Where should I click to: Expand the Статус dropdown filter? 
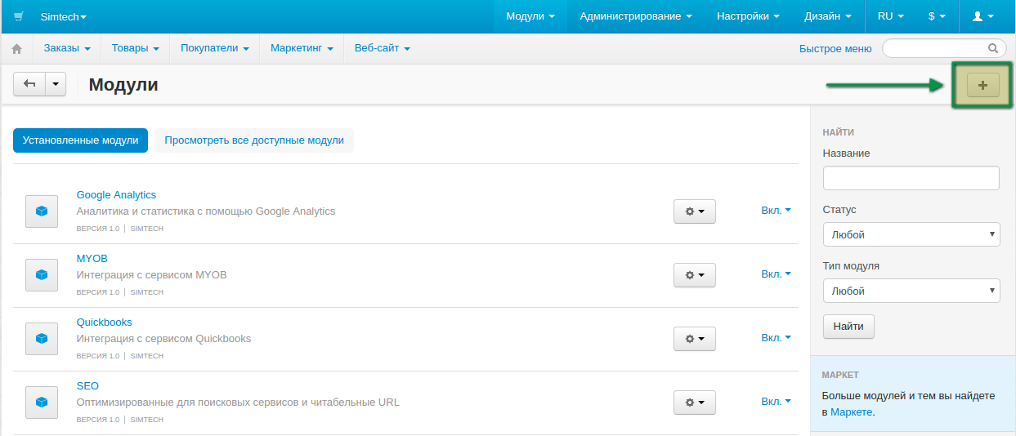(911, 234)
